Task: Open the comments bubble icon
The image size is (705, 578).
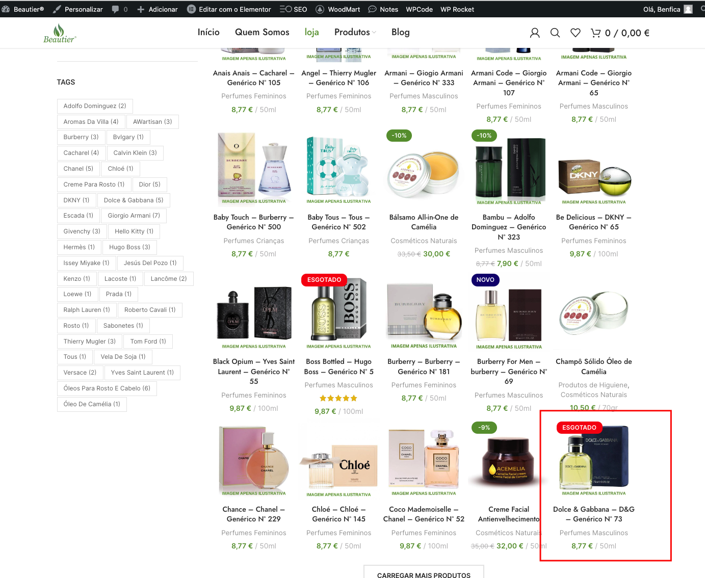Action: click(x=115, y=9)
